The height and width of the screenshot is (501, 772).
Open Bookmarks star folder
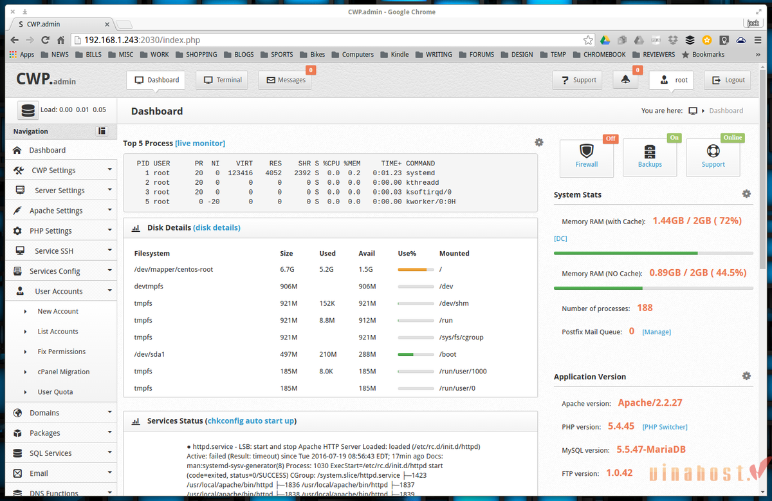703,55
